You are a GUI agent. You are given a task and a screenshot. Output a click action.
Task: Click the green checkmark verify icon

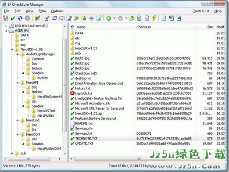13,18
